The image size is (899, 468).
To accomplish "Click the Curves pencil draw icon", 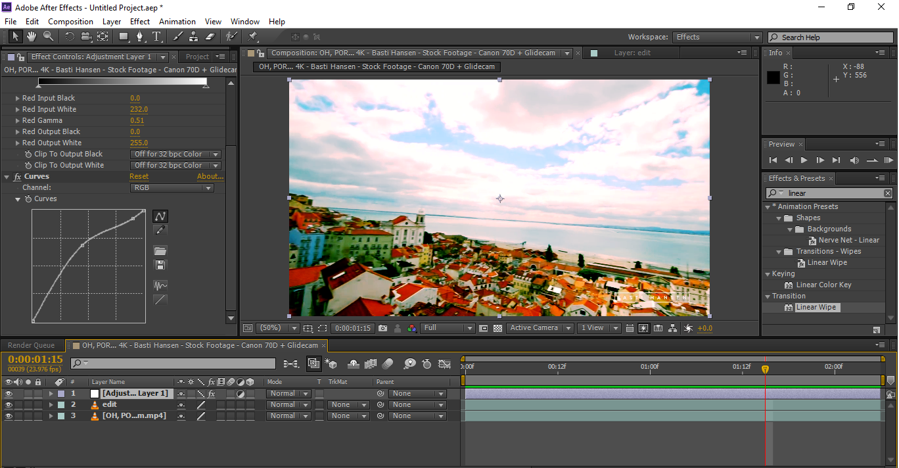I will 160,230.
